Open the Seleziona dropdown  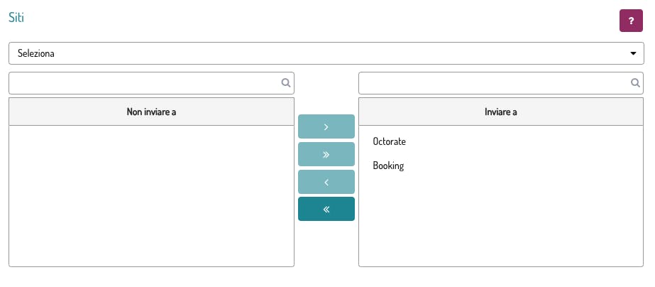coord(326,53)
